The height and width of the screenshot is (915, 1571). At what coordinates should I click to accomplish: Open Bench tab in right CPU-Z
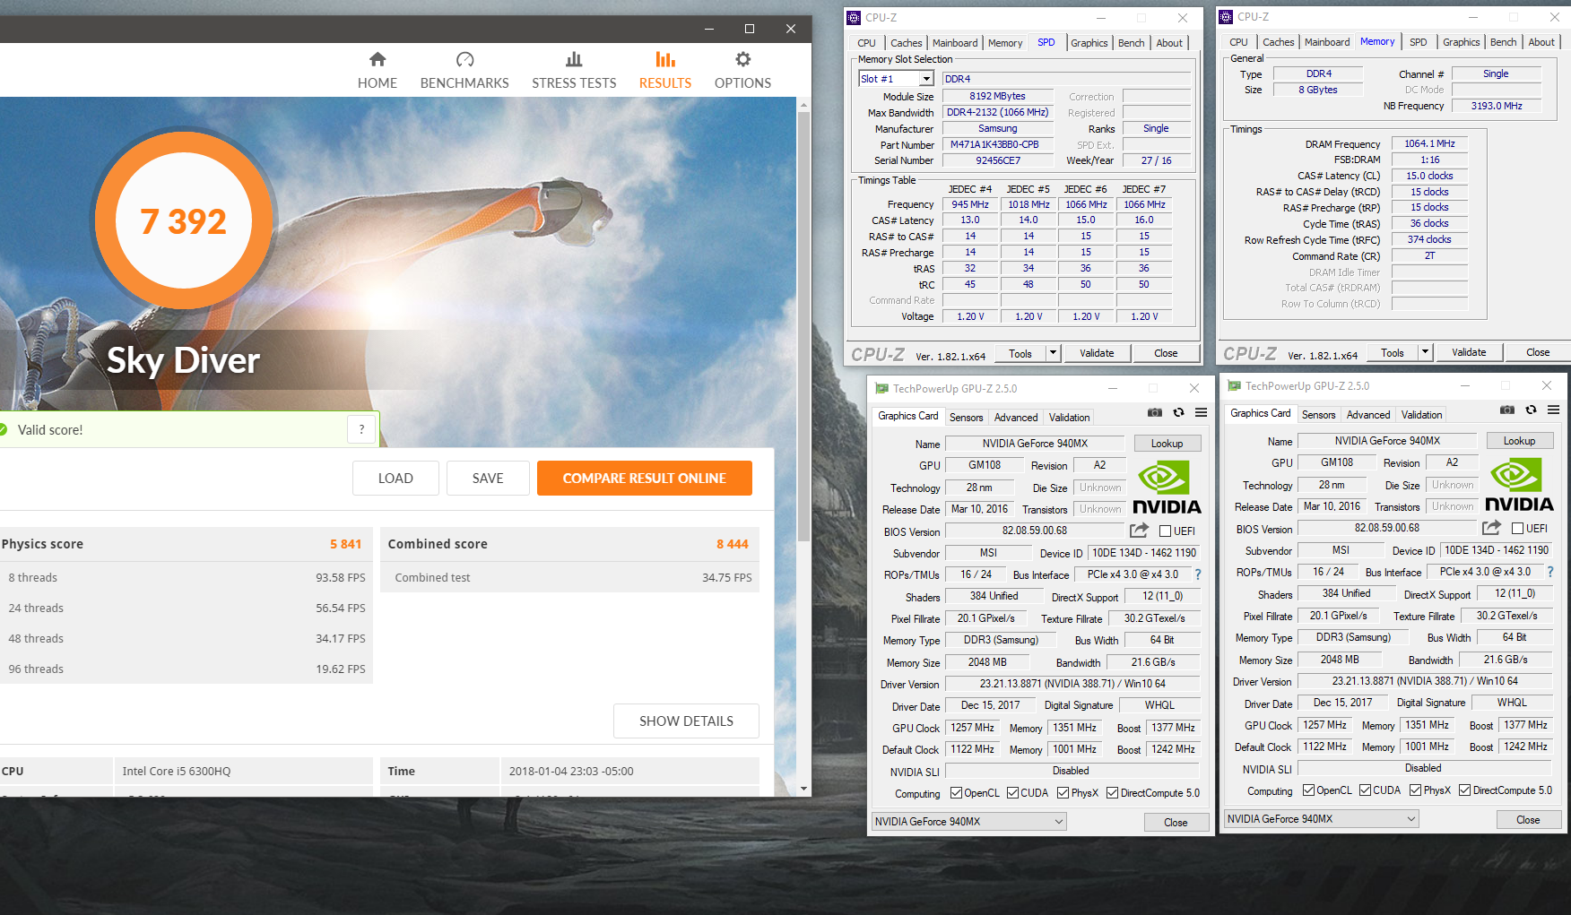pyautogui.click(x=1503, y=42)
